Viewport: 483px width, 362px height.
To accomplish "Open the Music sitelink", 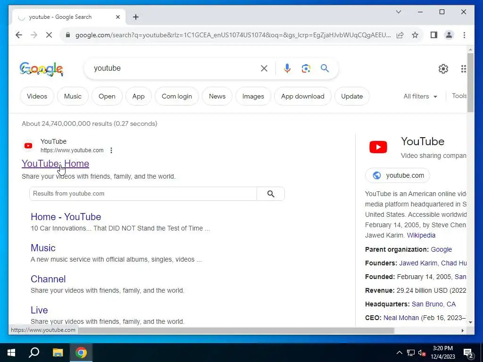I will pos(43,248).
